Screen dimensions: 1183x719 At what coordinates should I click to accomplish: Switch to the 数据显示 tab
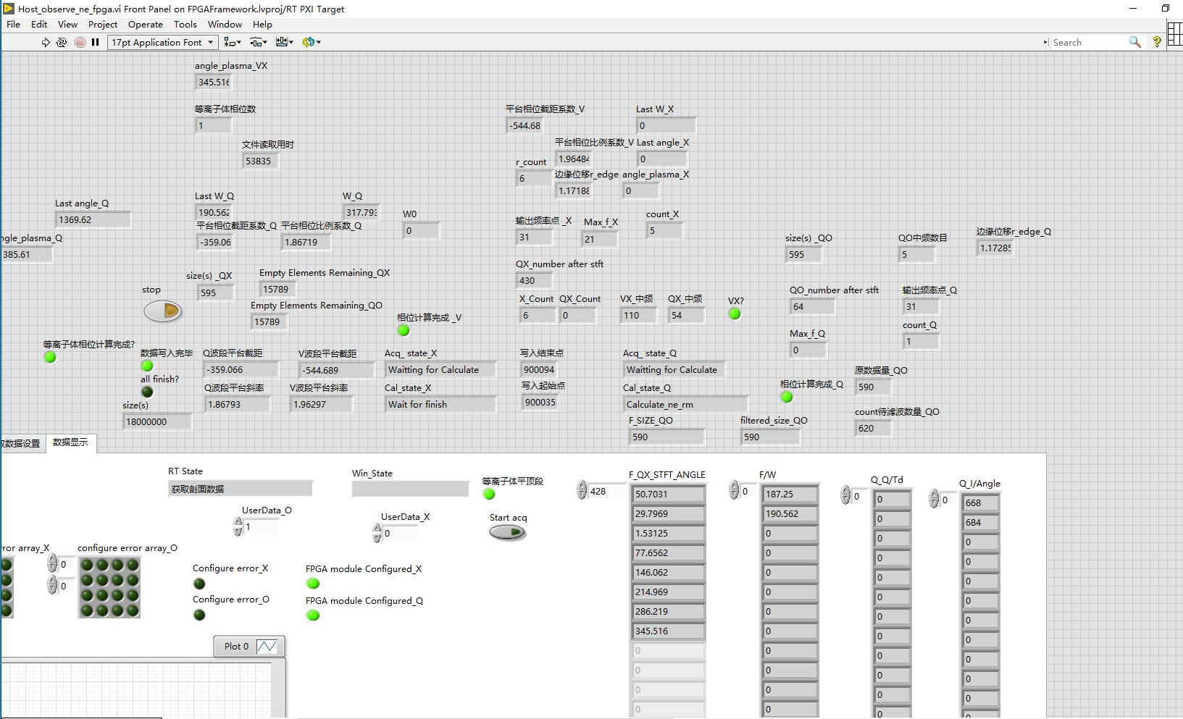70,442
